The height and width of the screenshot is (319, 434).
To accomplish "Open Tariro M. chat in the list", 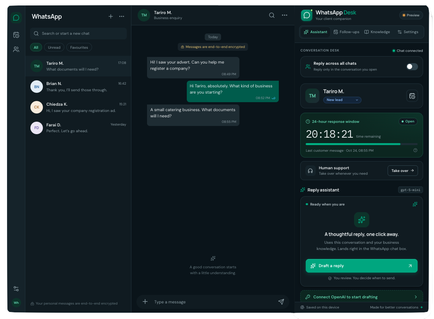I will pos(78,66).
